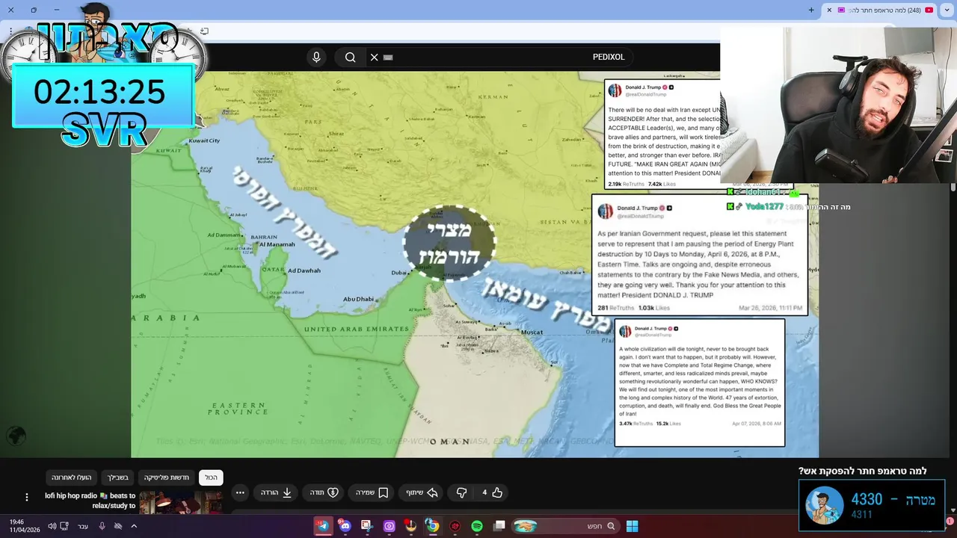Click the שיתוף share button

(x=422, y=492)
